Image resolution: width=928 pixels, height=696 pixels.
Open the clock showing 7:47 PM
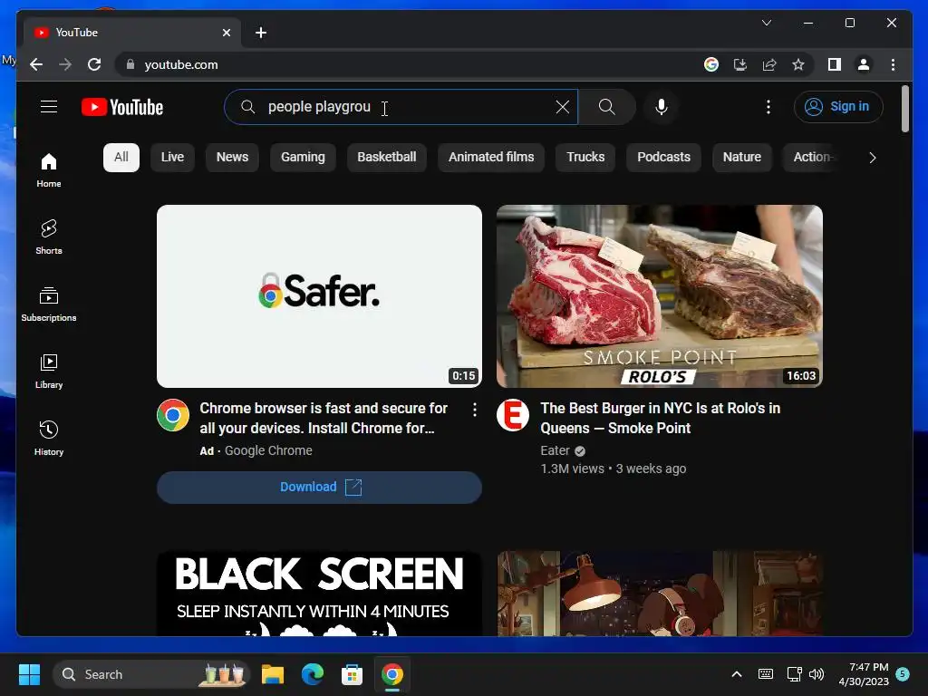tap(864, 674)
